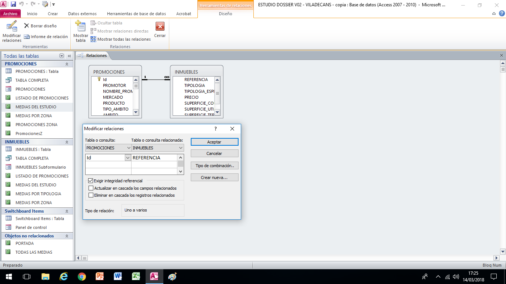The width and height of the screenshot is (506, 284).
Task: Select Panel de control form item
Action: 31,227
